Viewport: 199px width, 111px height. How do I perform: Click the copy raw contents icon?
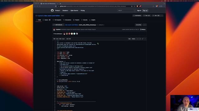pos(143,39)
